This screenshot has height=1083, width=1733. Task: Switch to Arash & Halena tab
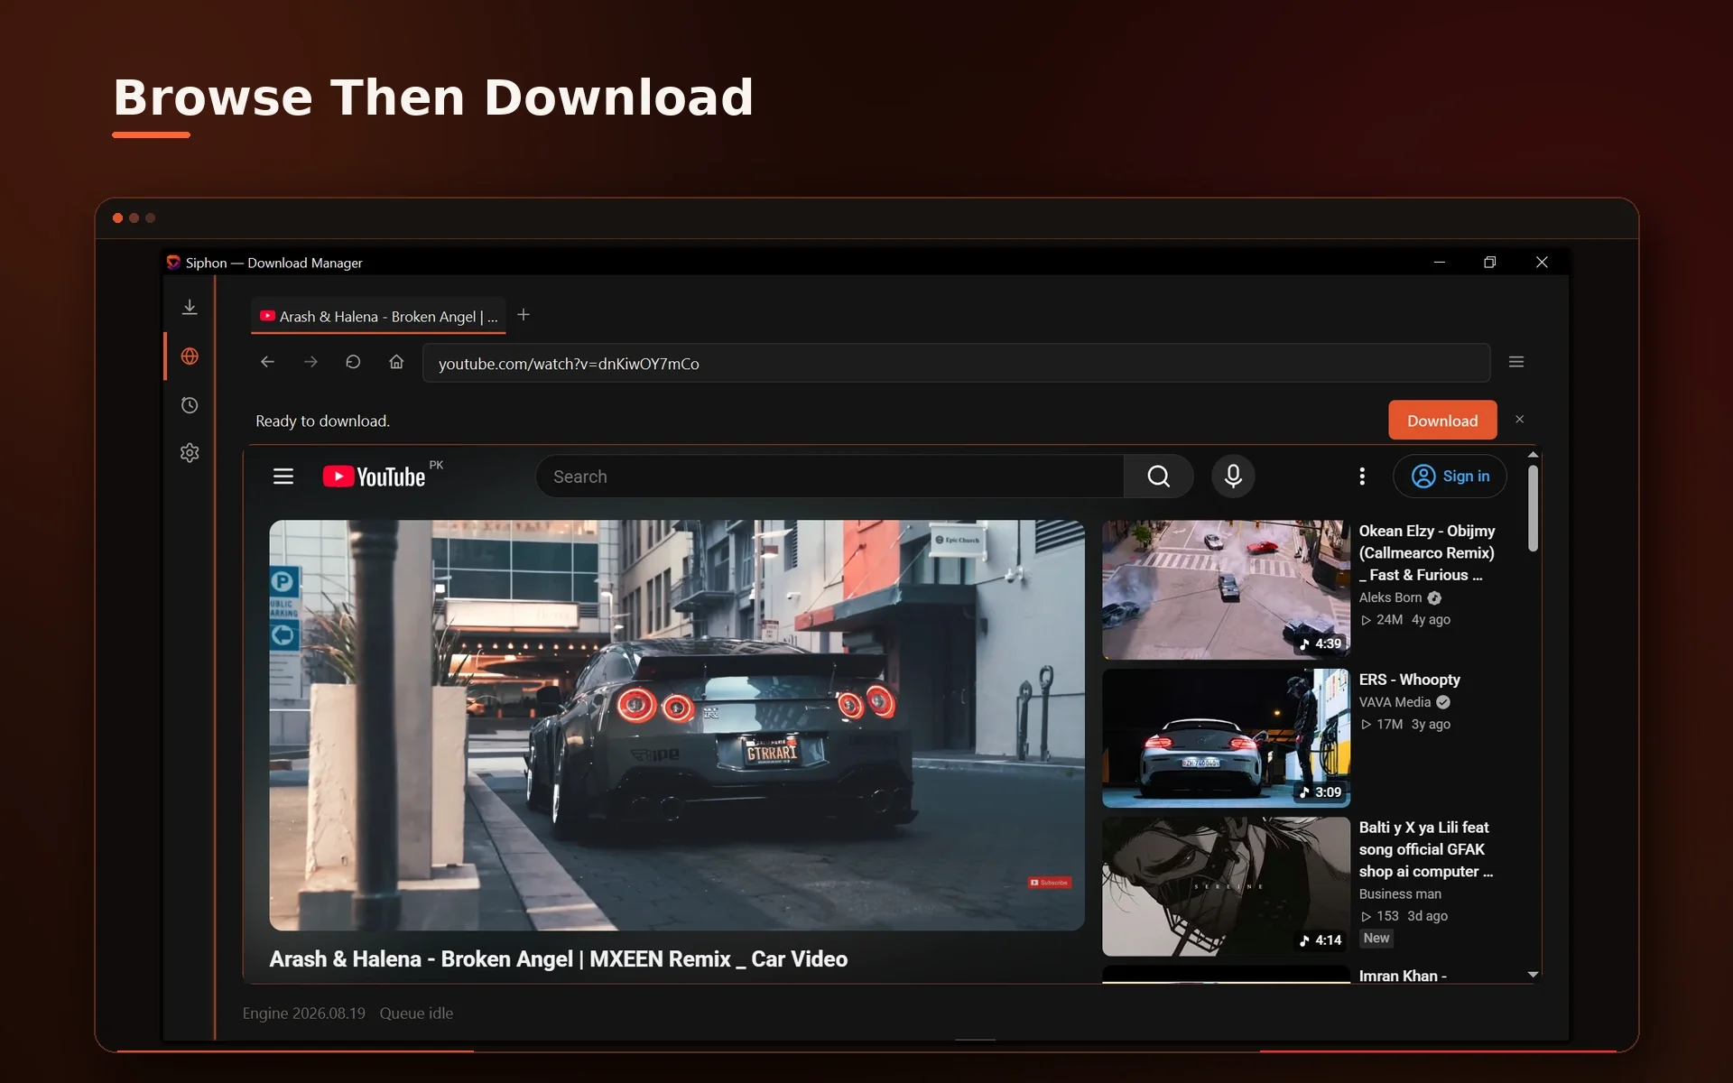tap(378, 317)
